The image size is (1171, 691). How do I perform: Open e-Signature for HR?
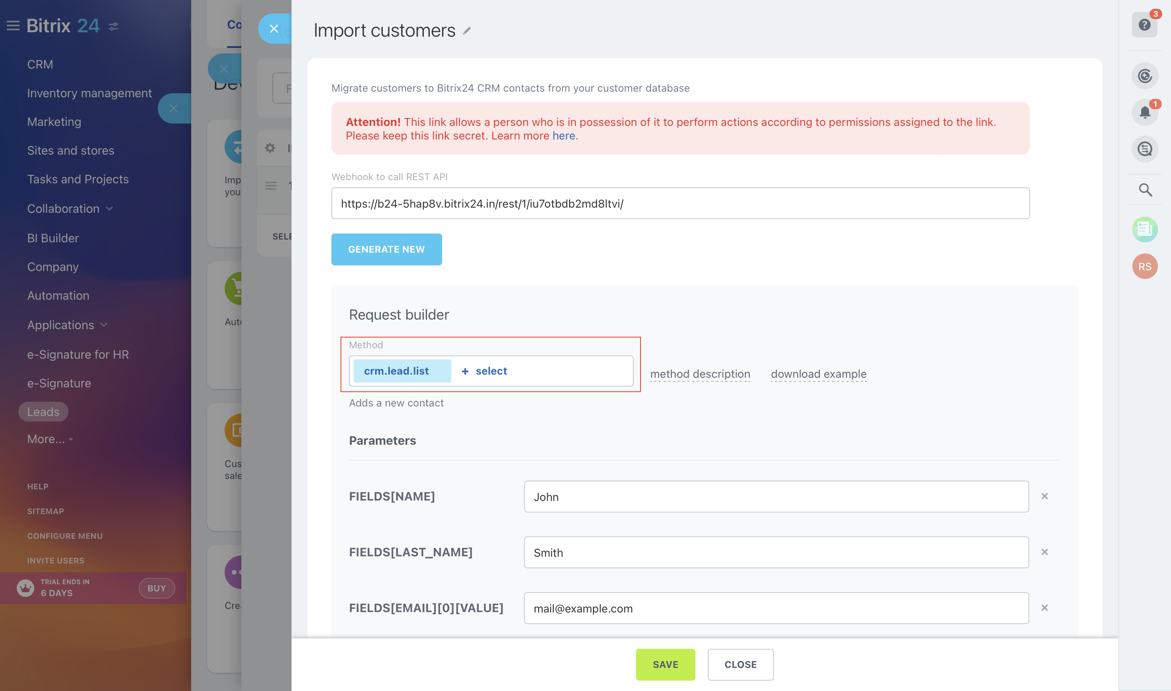coord(78,354)
